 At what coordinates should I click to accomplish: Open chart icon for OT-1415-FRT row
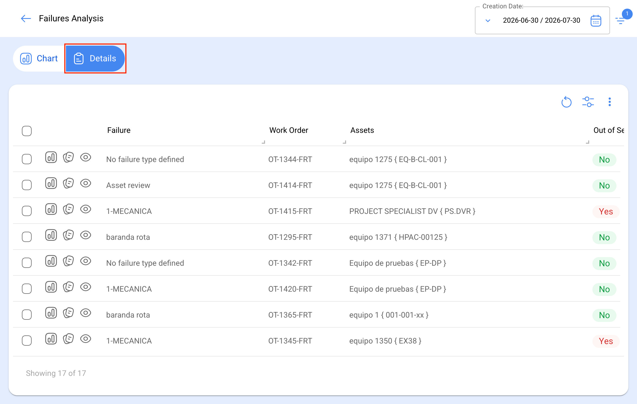tap(51, 209)
